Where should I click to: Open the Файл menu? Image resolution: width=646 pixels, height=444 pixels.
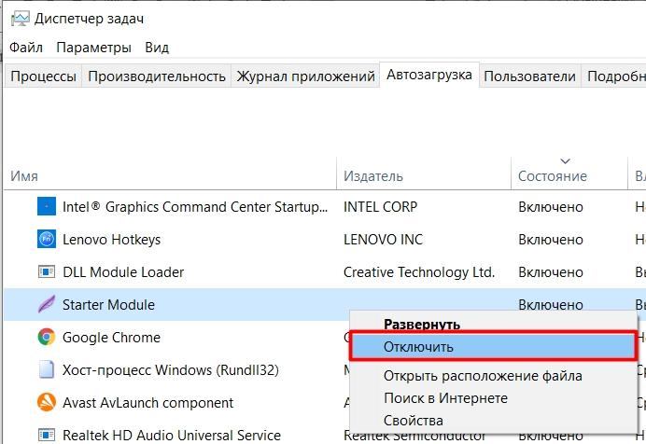[x=26, y=48]
